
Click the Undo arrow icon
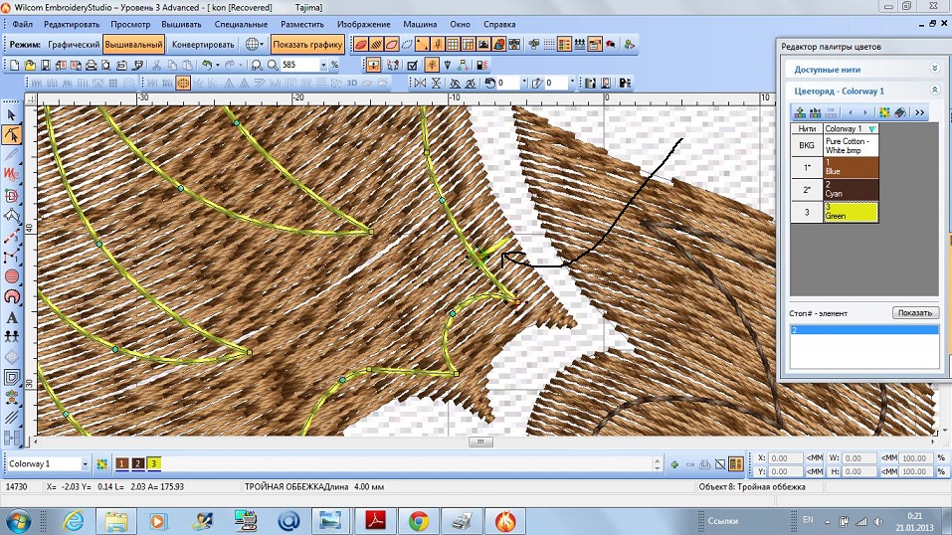tap(206, 65)
